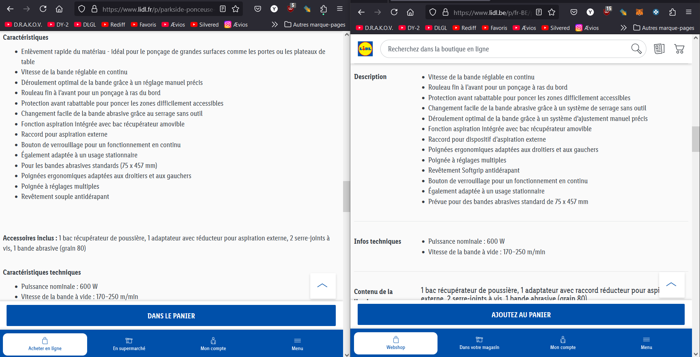Image resolution: width=700 pixels, height=357 pixels.
Task: Open Pocket save icon in left browser
Action: pos(258,9)
